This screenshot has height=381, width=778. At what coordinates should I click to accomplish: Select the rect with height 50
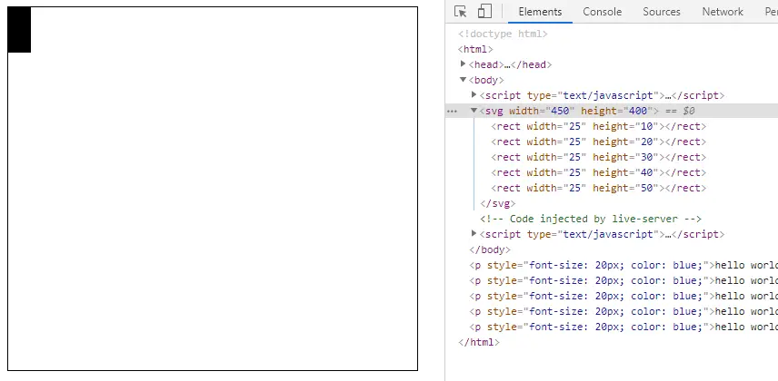[x=598, y=188]
